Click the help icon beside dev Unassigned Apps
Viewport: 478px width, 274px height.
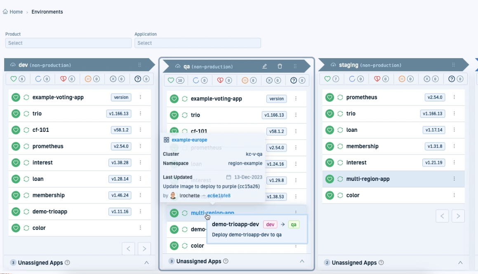point(68,262)
